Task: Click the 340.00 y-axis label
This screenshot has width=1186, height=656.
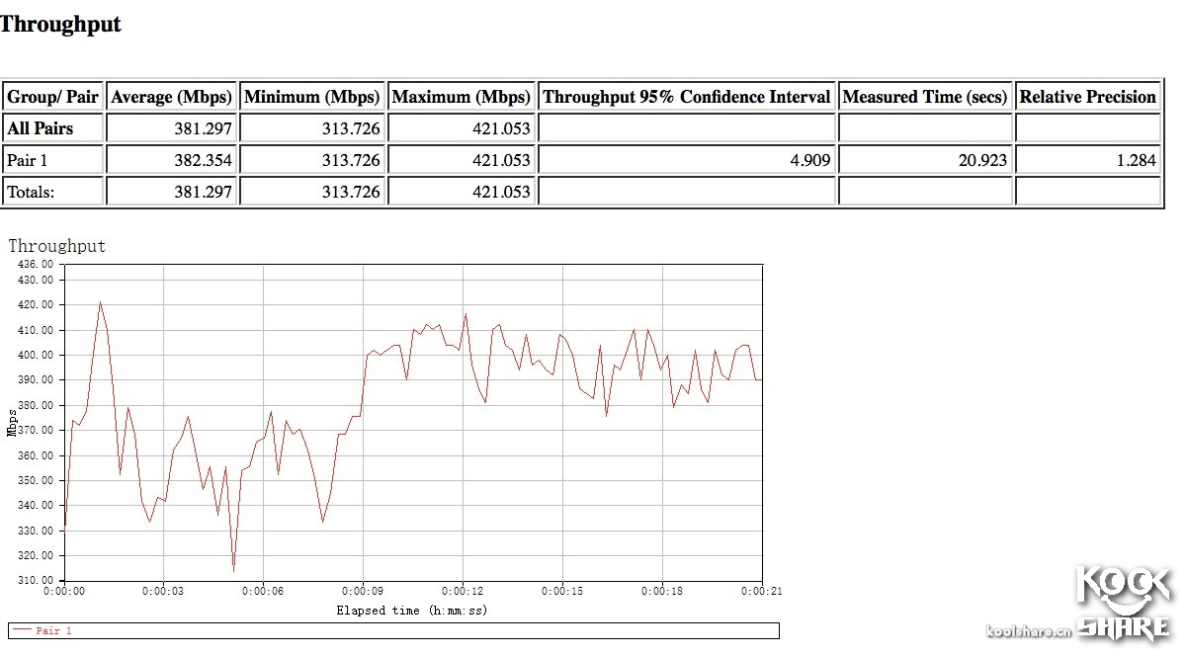Action: [36, 506]
